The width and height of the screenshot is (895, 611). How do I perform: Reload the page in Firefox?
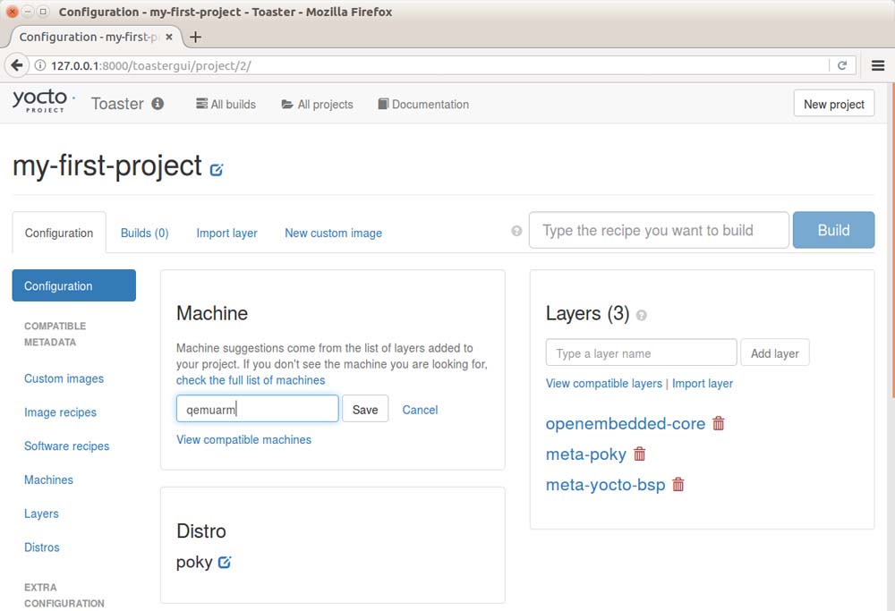(x=842, y=65)
